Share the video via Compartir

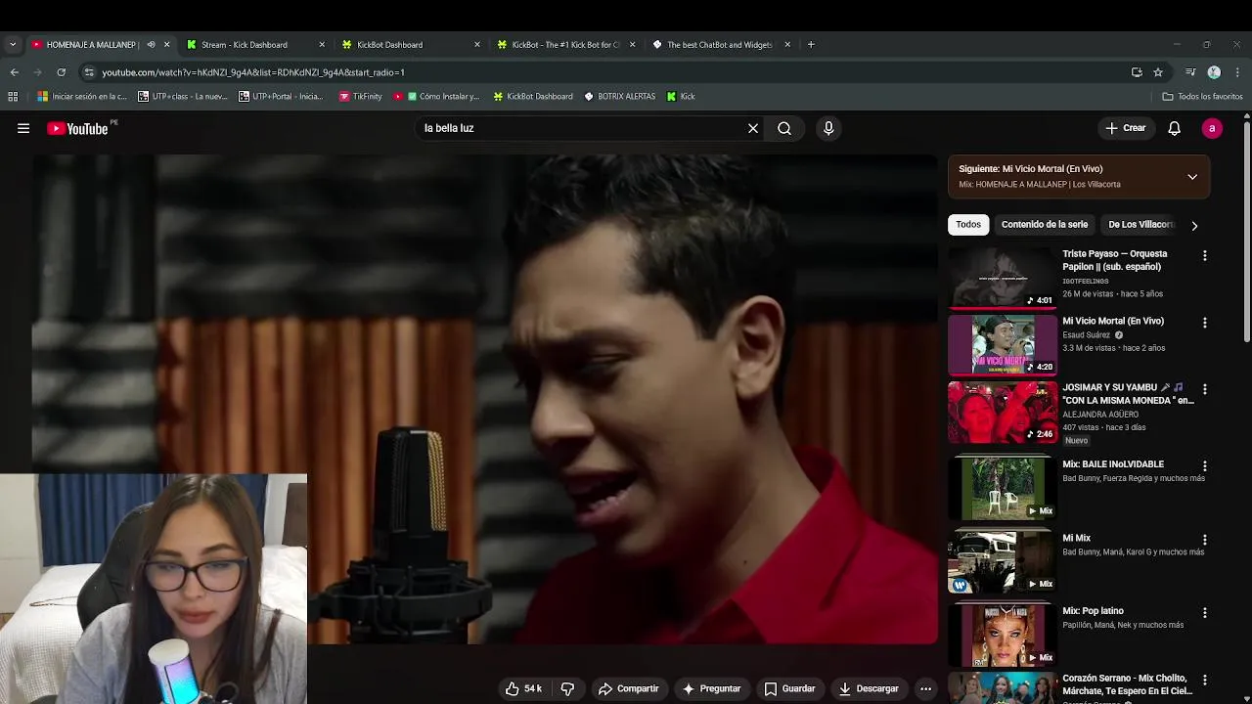click(628, 688)
